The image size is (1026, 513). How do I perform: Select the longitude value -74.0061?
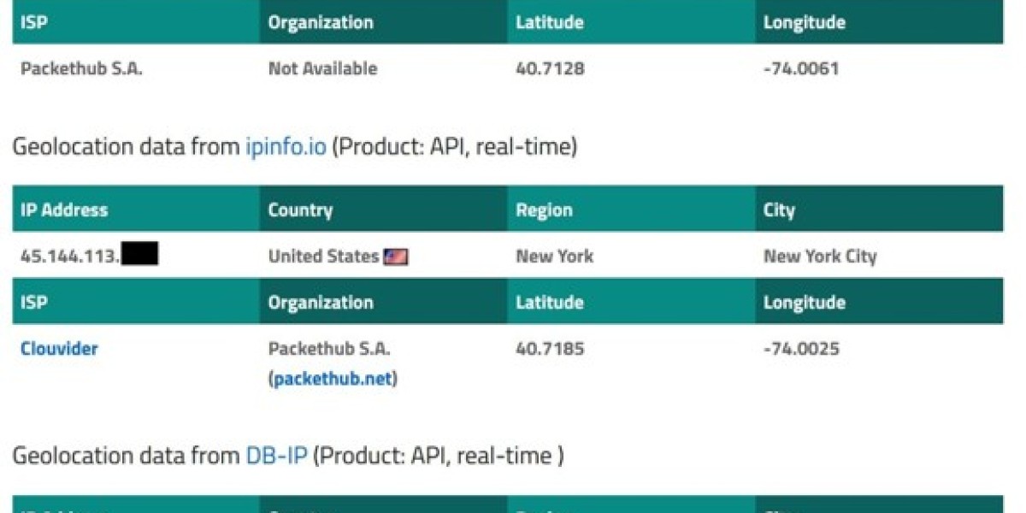point(801,69)
